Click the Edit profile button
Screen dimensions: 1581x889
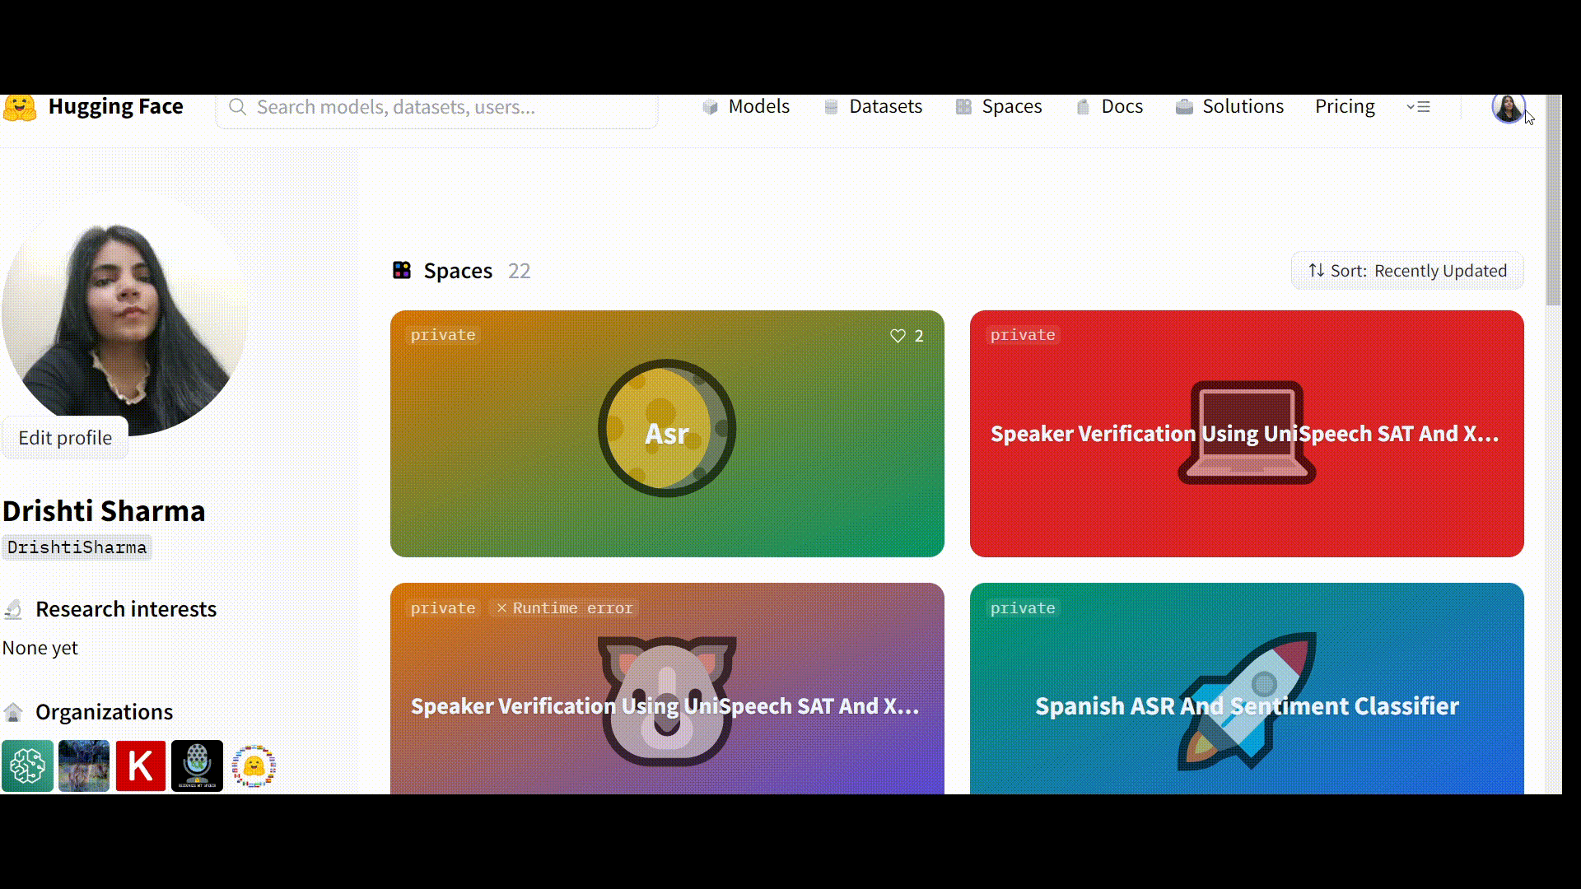click(65, 438)
